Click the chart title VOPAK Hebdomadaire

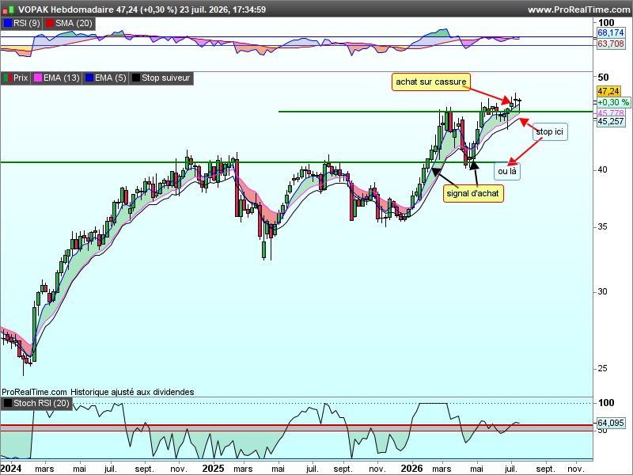point(66,9)
